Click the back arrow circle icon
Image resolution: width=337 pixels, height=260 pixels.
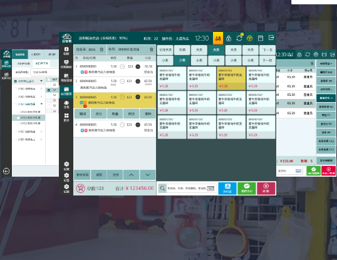[6, 171]
